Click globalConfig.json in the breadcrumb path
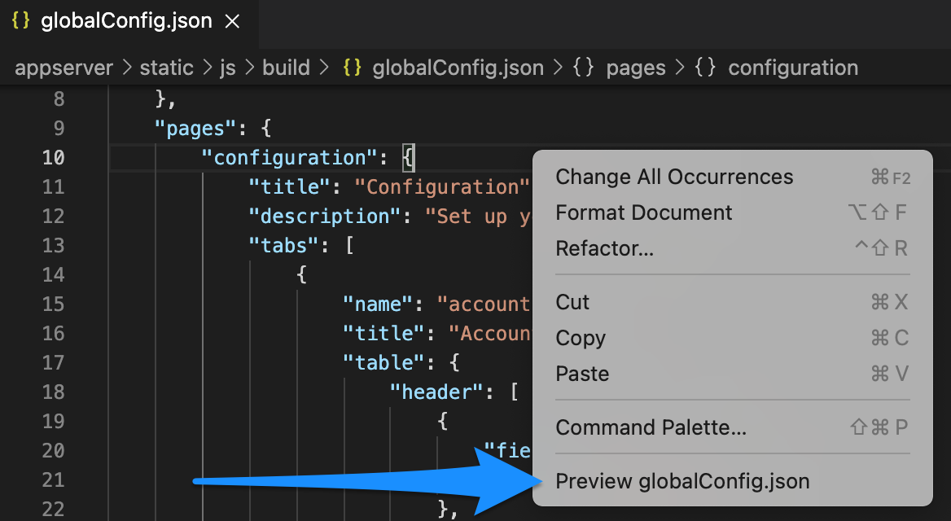Viewport: 951px width, 521px height. (458, 68)
